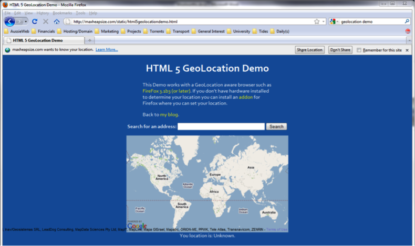Click the FireFox 3.1b3 (or later) link

[167, 91]
